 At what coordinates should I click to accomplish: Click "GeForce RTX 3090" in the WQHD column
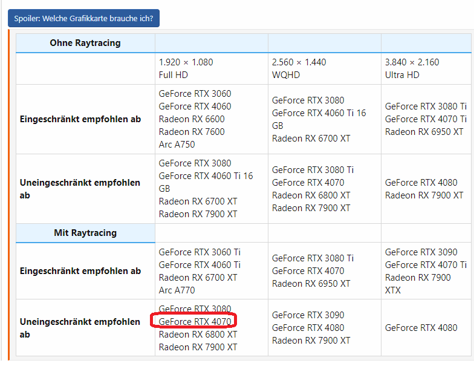click(308, 315)
